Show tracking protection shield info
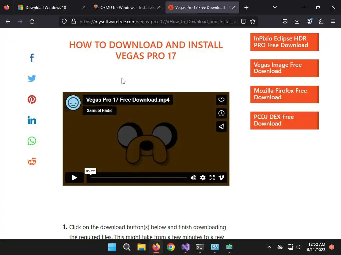 pyautogui.click(x=64, y=22)
